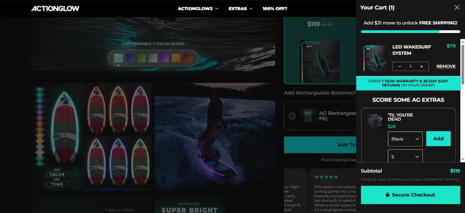Click the AG Rechargeable battery thumbnail
This screenshot has height=213, width=465.
pos(308,116)
